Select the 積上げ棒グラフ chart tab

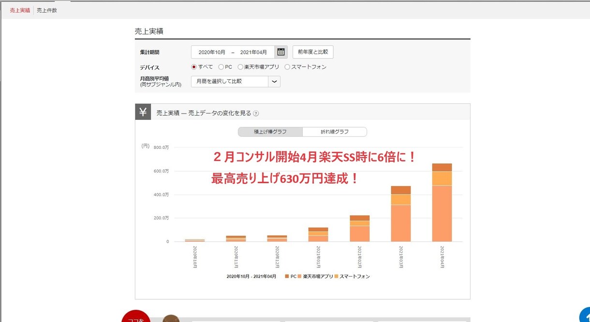pos(270,132)
